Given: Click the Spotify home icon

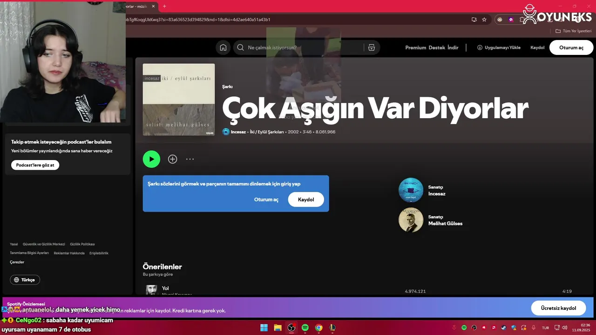Looking at the screenshot, I should click(x=223, y=47).
